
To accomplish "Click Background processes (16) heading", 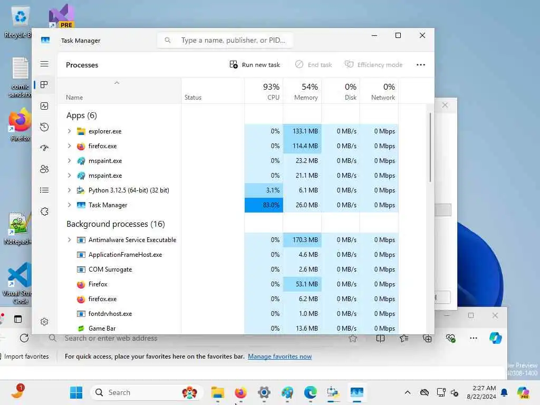I will click(115, 224).
